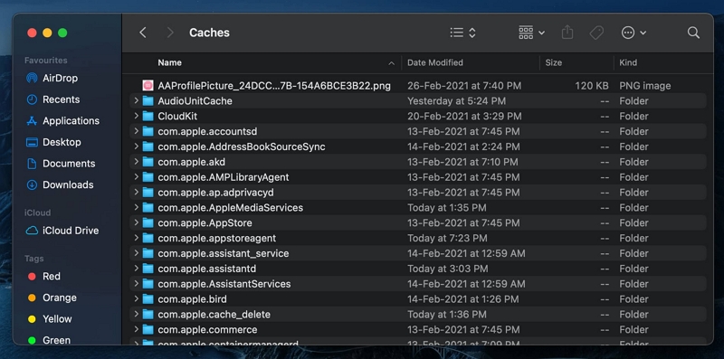Viewport: 724px width, 359px height.
Task: Reverse sort order via Name column arrow
Action: tap(392, 62)
